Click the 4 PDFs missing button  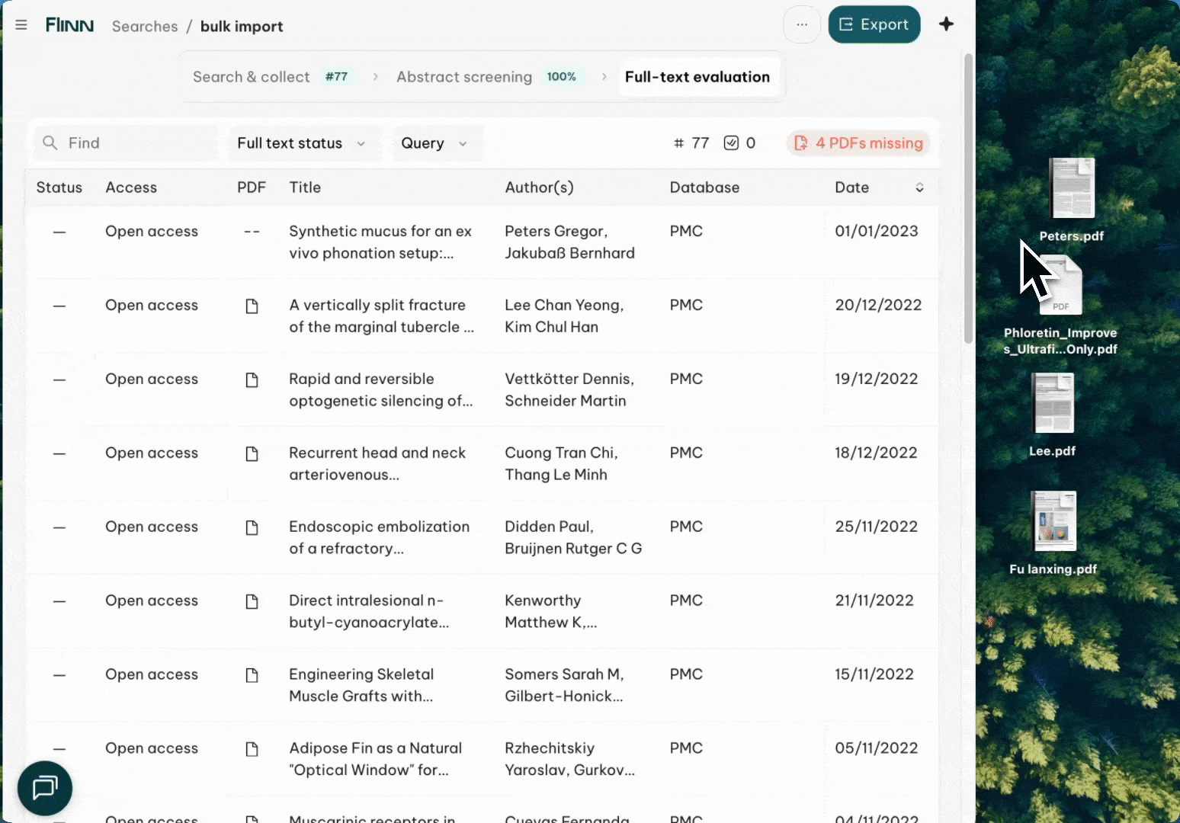click(x=858, y=143)
